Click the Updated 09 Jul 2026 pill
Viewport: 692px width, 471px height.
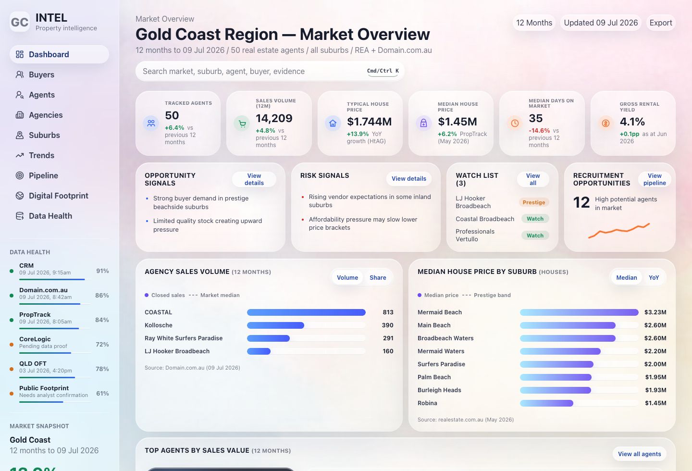point(601,23)
